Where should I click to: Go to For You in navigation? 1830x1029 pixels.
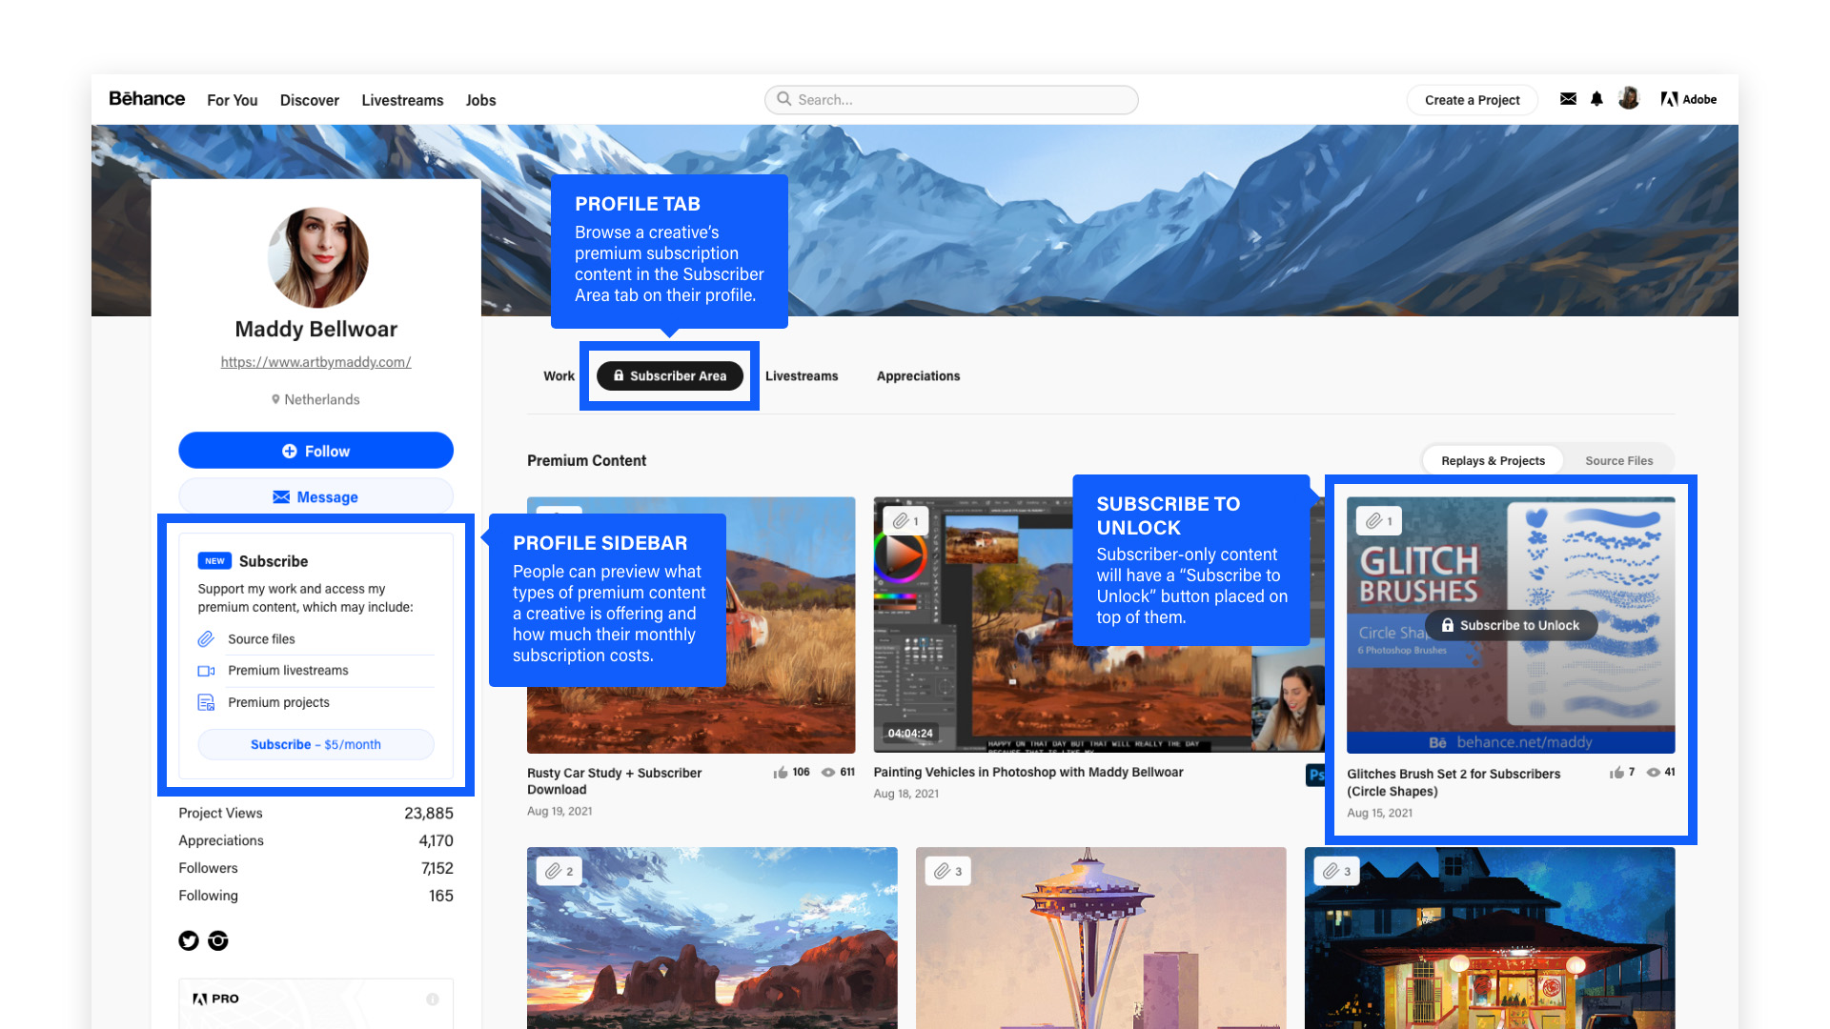[233, 100]
